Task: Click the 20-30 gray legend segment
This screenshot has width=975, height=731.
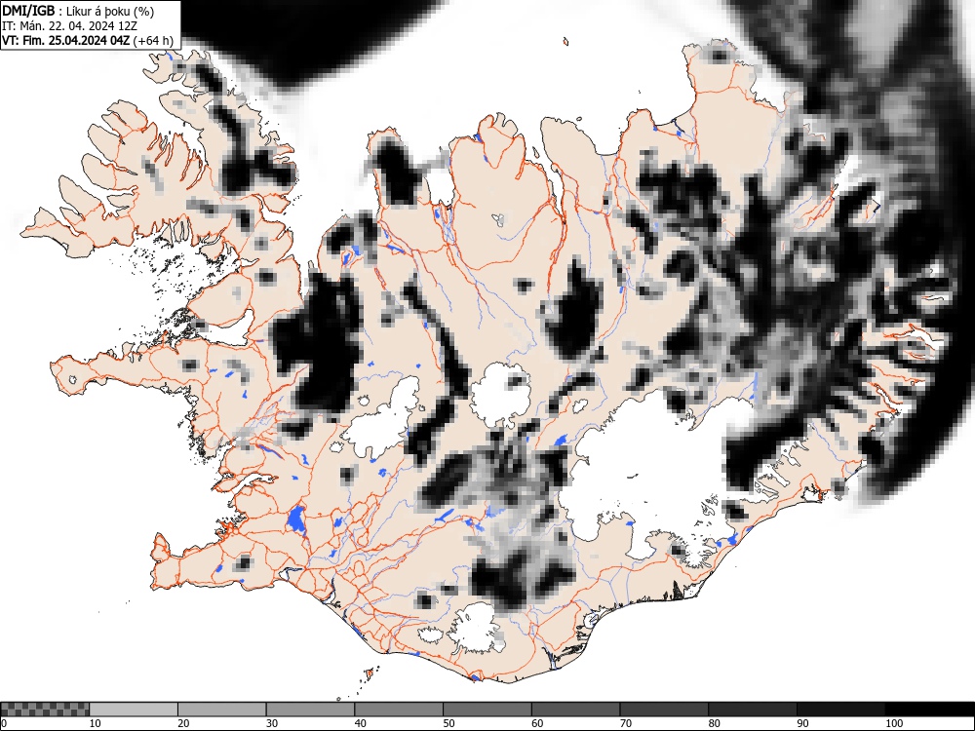Action: [222, 710]
